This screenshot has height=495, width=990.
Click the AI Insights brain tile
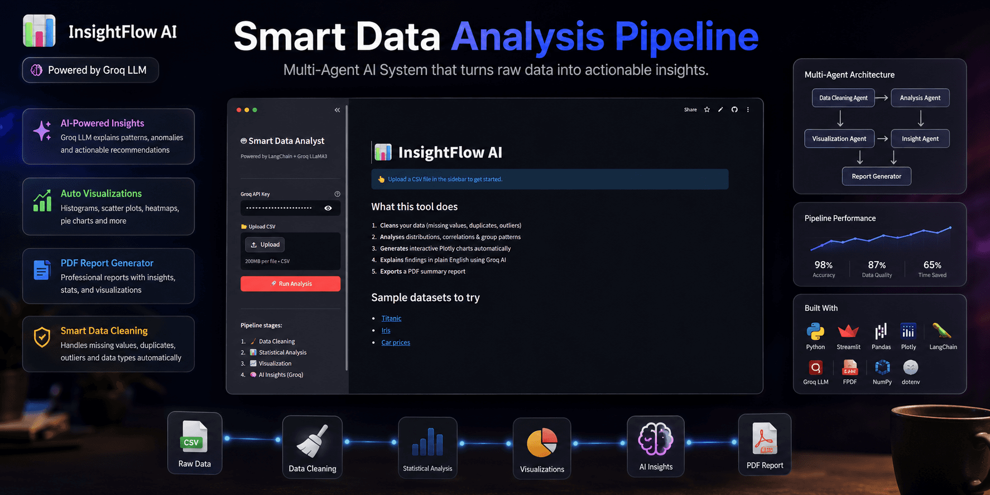656,446
